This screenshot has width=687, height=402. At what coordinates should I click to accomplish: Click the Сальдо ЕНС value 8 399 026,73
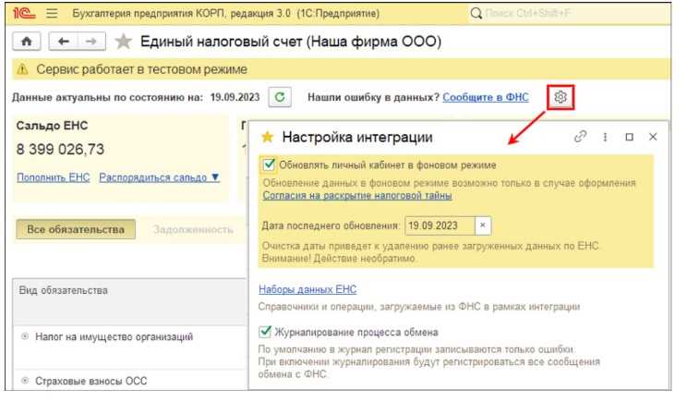60,150
